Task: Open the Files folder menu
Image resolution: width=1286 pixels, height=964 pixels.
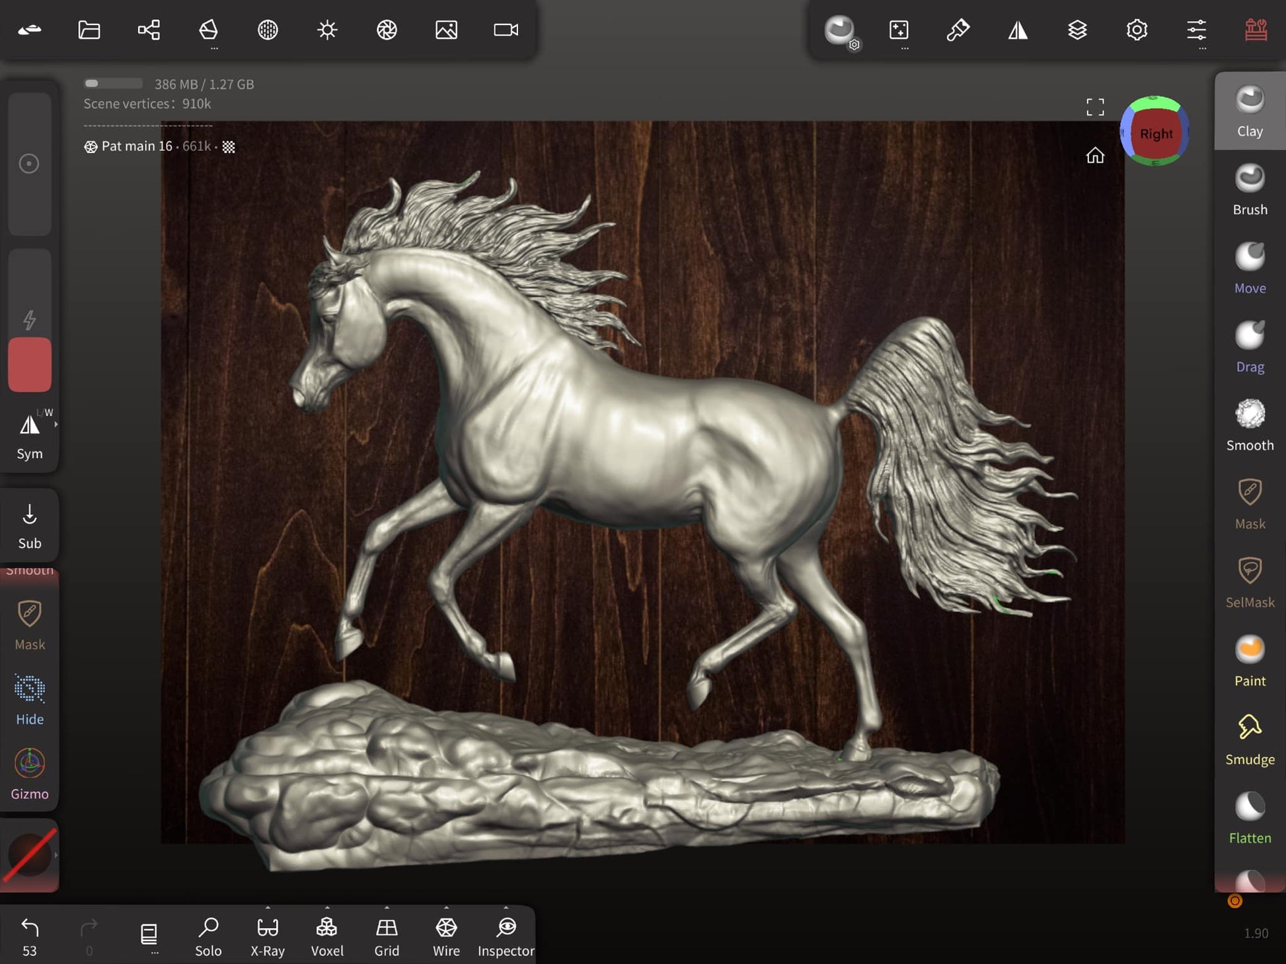Action: pyautogui.click(x=89, y=30)
